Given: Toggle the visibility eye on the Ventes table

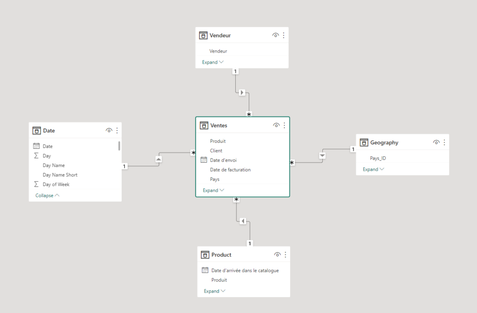Looking at the screenshot, I should pyautogui.click(x=276, y=125).
